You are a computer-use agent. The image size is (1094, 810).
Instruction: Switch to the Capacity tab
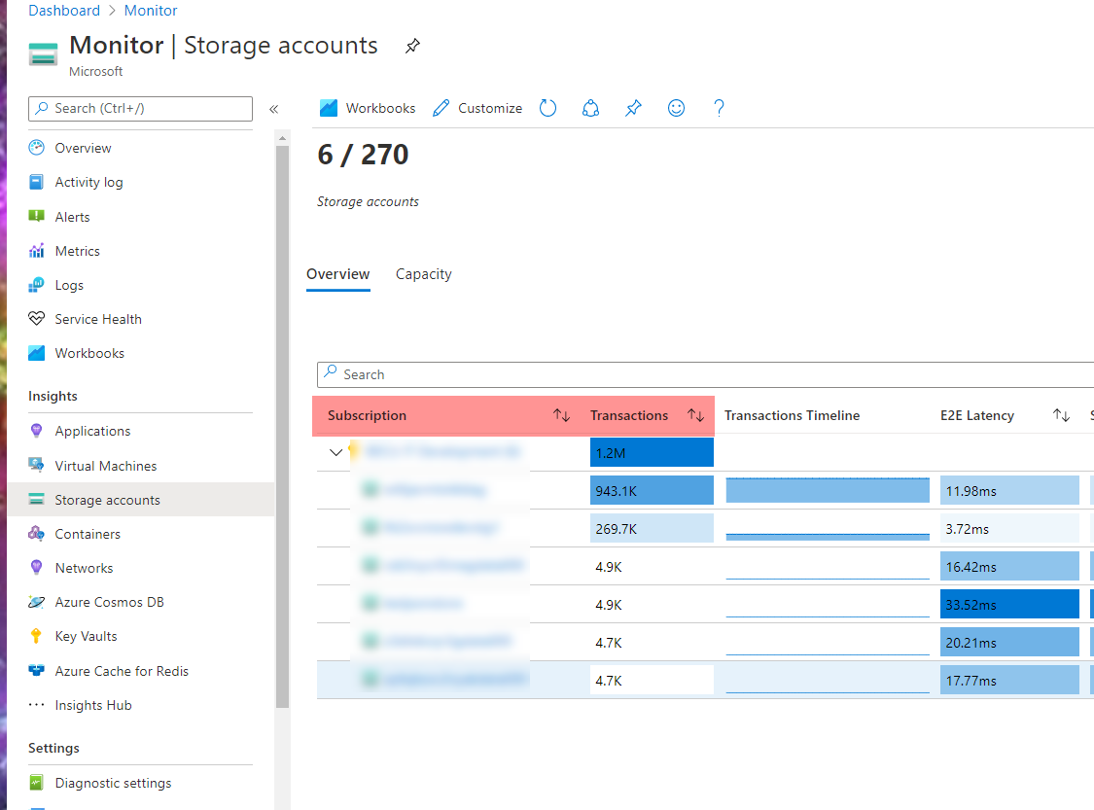click(423, 274)
